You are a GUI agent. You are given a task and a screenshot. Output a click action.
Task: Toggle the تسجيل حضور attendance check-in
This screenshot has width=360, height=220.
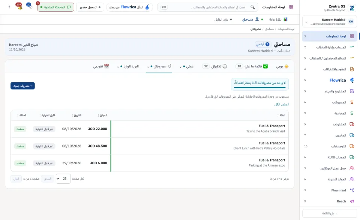click(90, 7)
